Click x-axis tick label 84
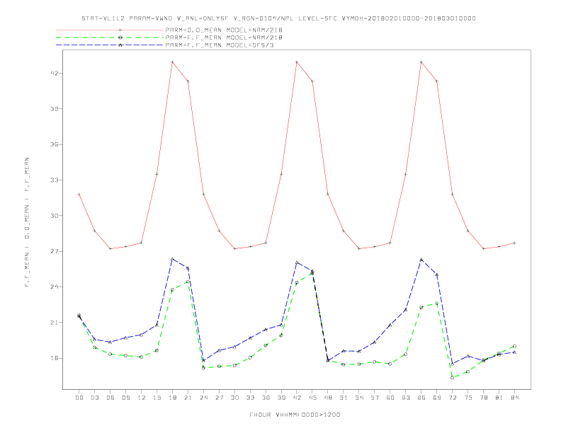This screenshot has height=433, width=561. 515,398
